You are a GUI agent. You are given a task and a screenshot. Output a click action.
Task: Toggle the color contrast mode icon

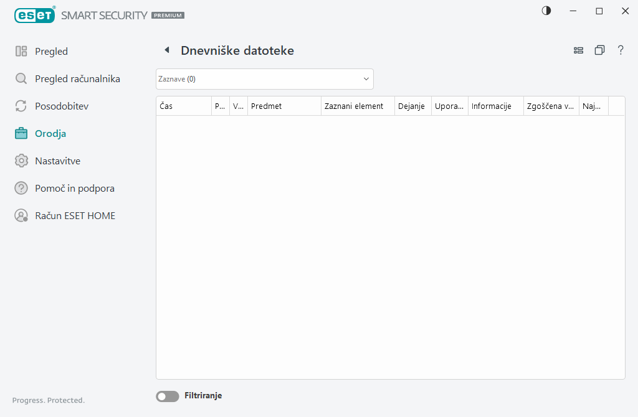(546, 11)
